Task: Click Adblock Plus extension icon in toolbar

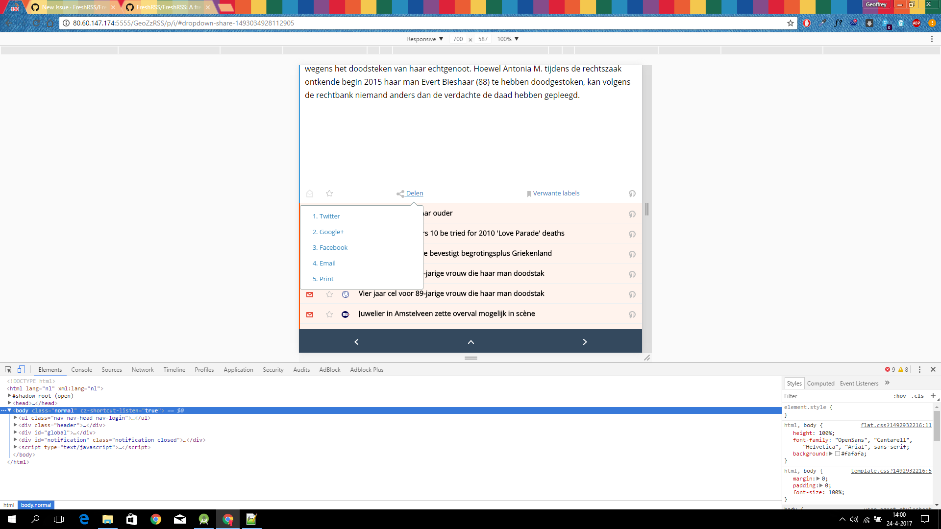Action: (x=916, y=23)
